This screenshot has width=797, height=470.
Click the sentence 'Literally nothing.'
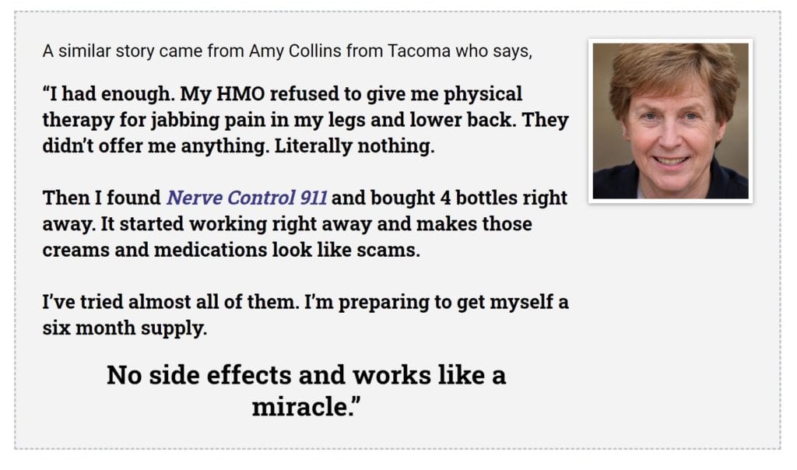pos(354,146)
